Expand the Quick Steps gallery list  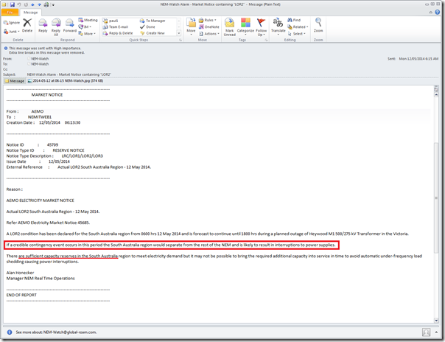(x=179, y=33)
